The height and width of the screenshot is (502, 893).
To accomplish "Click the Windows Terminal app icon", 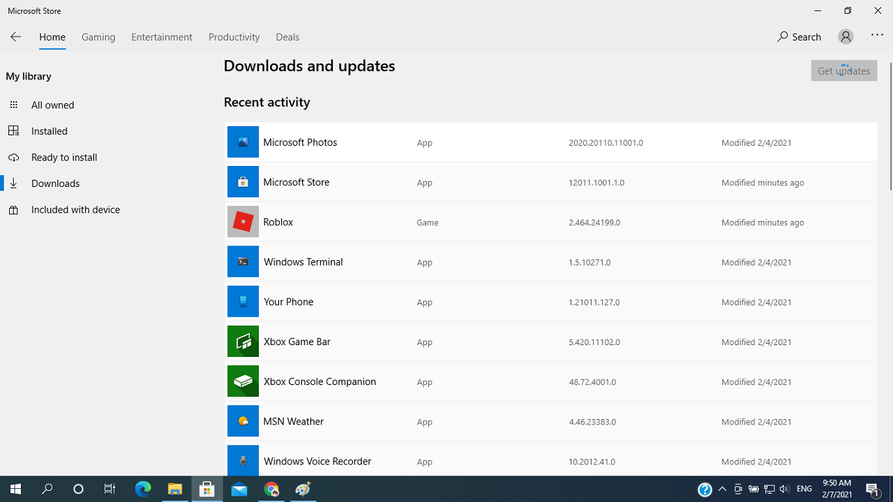I will coord(243,261).
